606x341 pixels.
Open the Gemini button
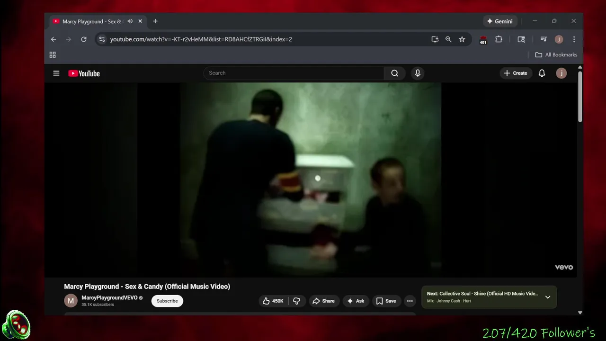(500, 21)
